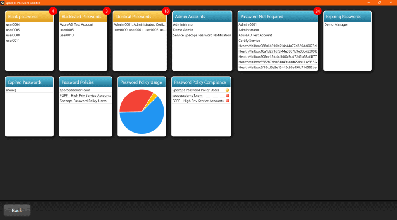Open the Password Policy Compliance report header
The image size is (397, 220).
pyautogui.click(x=201, y=82)
